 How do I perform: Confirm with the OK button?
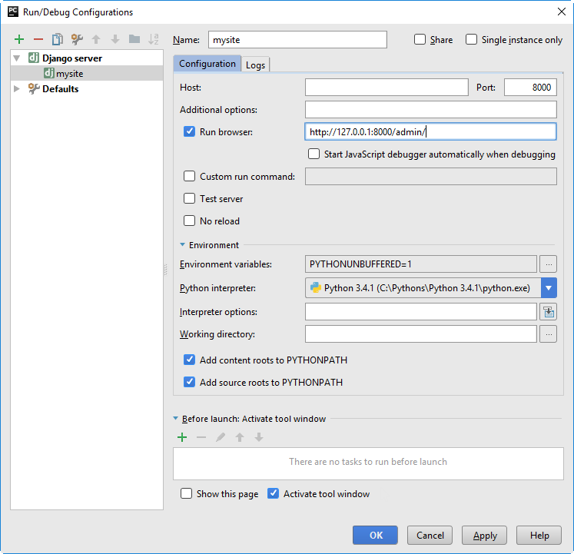(375, 536)
